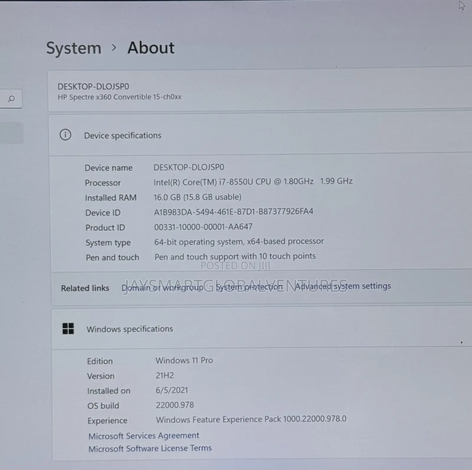Collapse the Device specifications section header
The image size is (472, 470).
[261, 135]
